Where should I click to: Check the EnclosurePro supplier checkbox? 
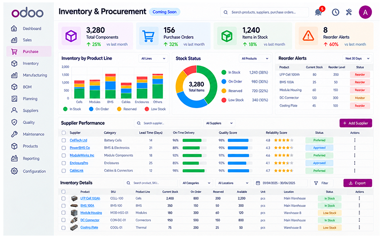coord(64,163)
